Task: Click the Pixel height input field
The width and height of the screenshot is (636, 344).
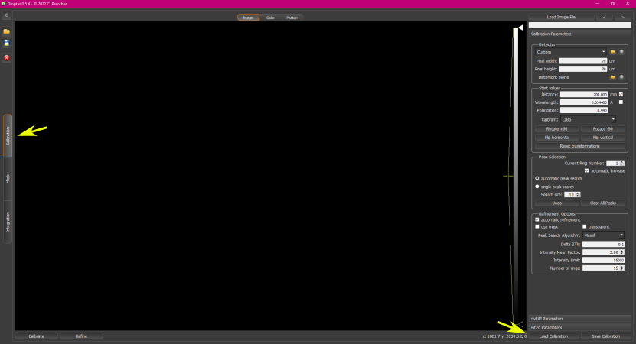Action: 583,69
